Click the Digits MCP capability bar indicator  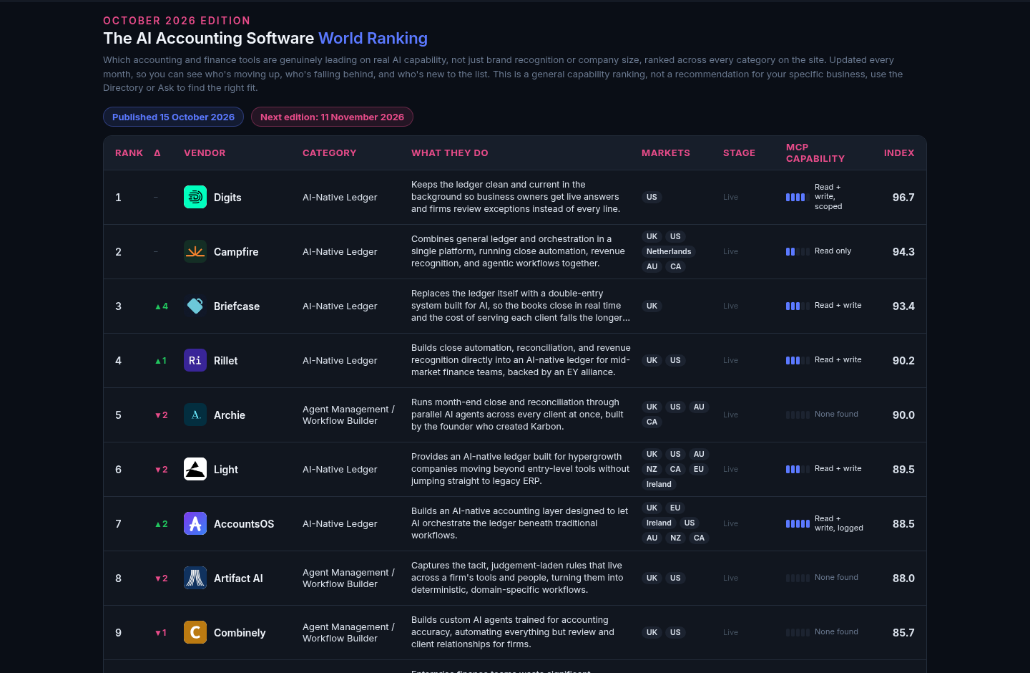click(x=798, y=197)
